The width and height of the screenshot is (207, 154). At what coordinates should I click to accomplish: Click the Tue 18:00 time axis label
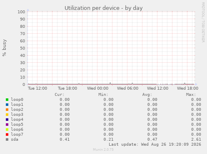(x=67, y=88)
